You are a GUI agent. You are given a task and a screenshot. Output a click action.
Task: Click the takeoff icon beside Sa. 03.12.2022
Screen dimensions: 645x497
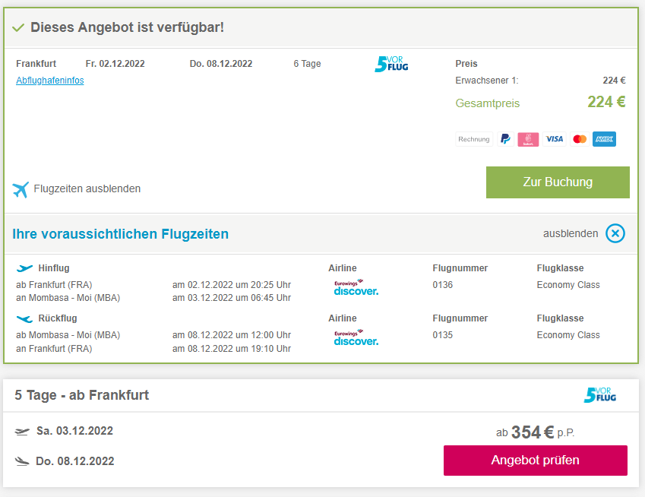(x=22, y=431)
